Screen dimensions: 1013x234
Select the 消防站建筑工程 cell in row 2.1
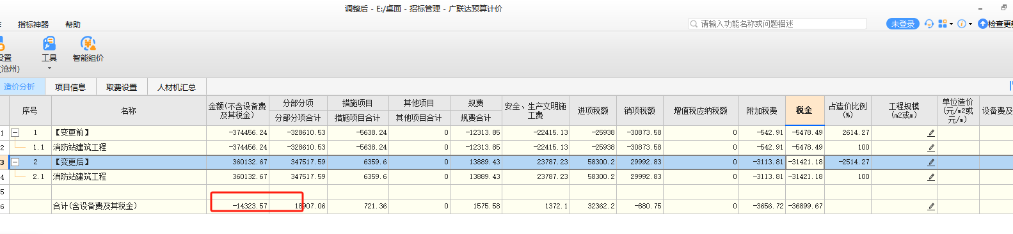click(129, 177)
